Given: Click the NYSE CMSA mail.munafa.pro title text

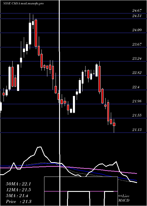Looking at the screenshot, I should click(23, 4).
